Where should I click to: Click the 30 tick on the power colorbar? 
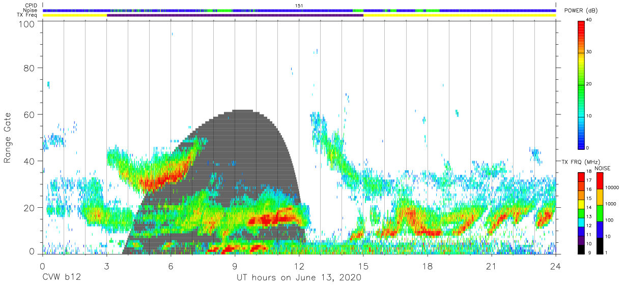pyautogui.click(x=589, y=52)
